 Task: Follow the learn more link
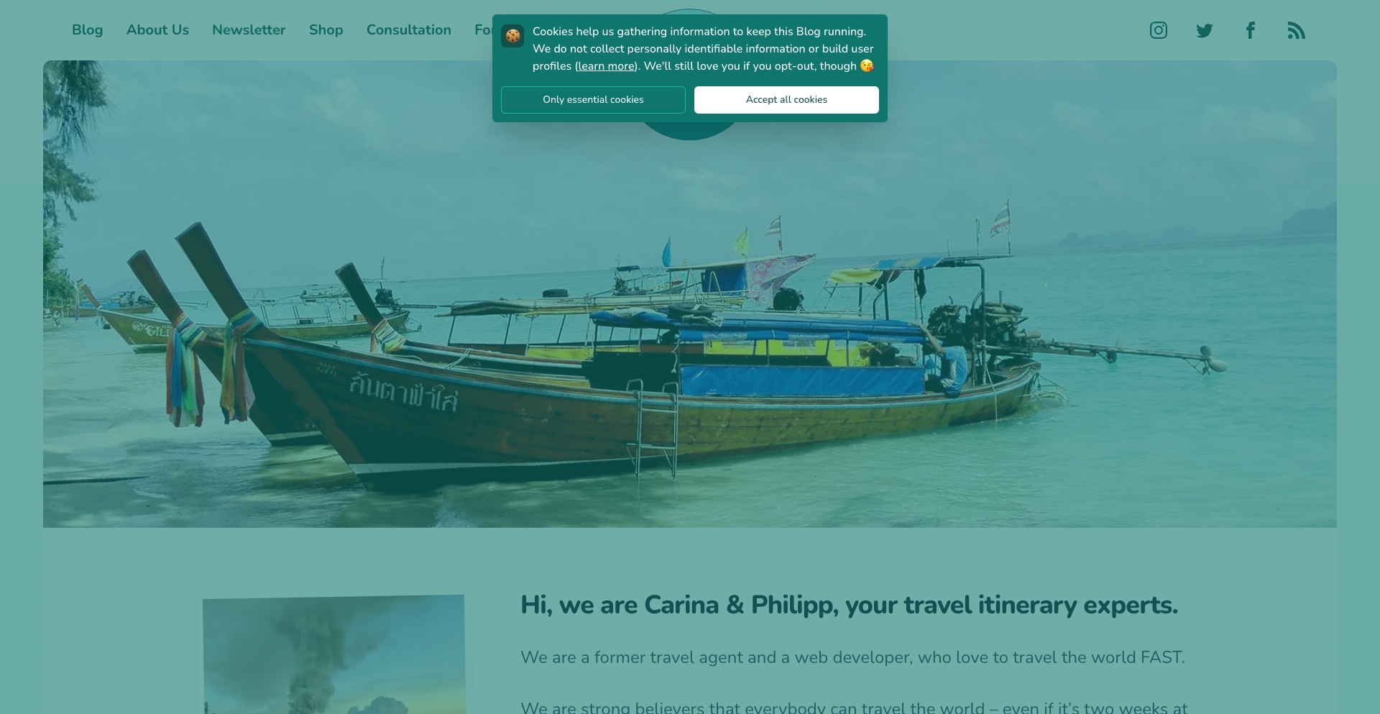point(606,66)
